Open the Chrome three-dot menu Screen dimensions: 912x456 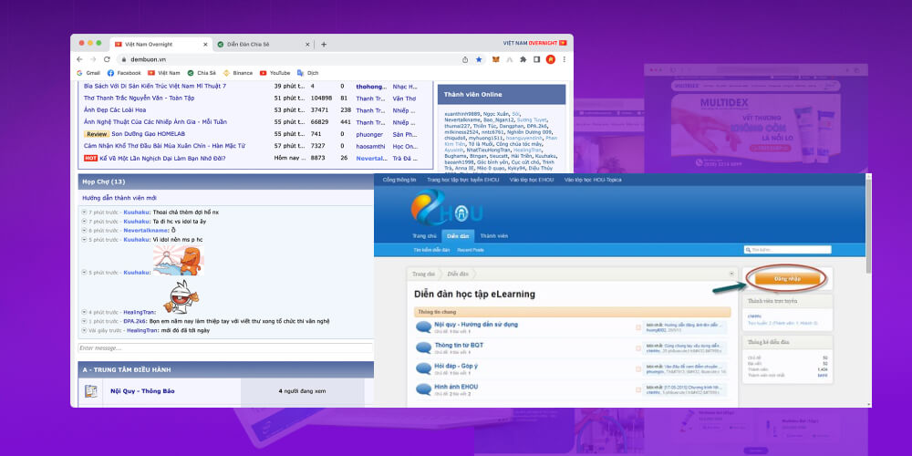[564, 59]
